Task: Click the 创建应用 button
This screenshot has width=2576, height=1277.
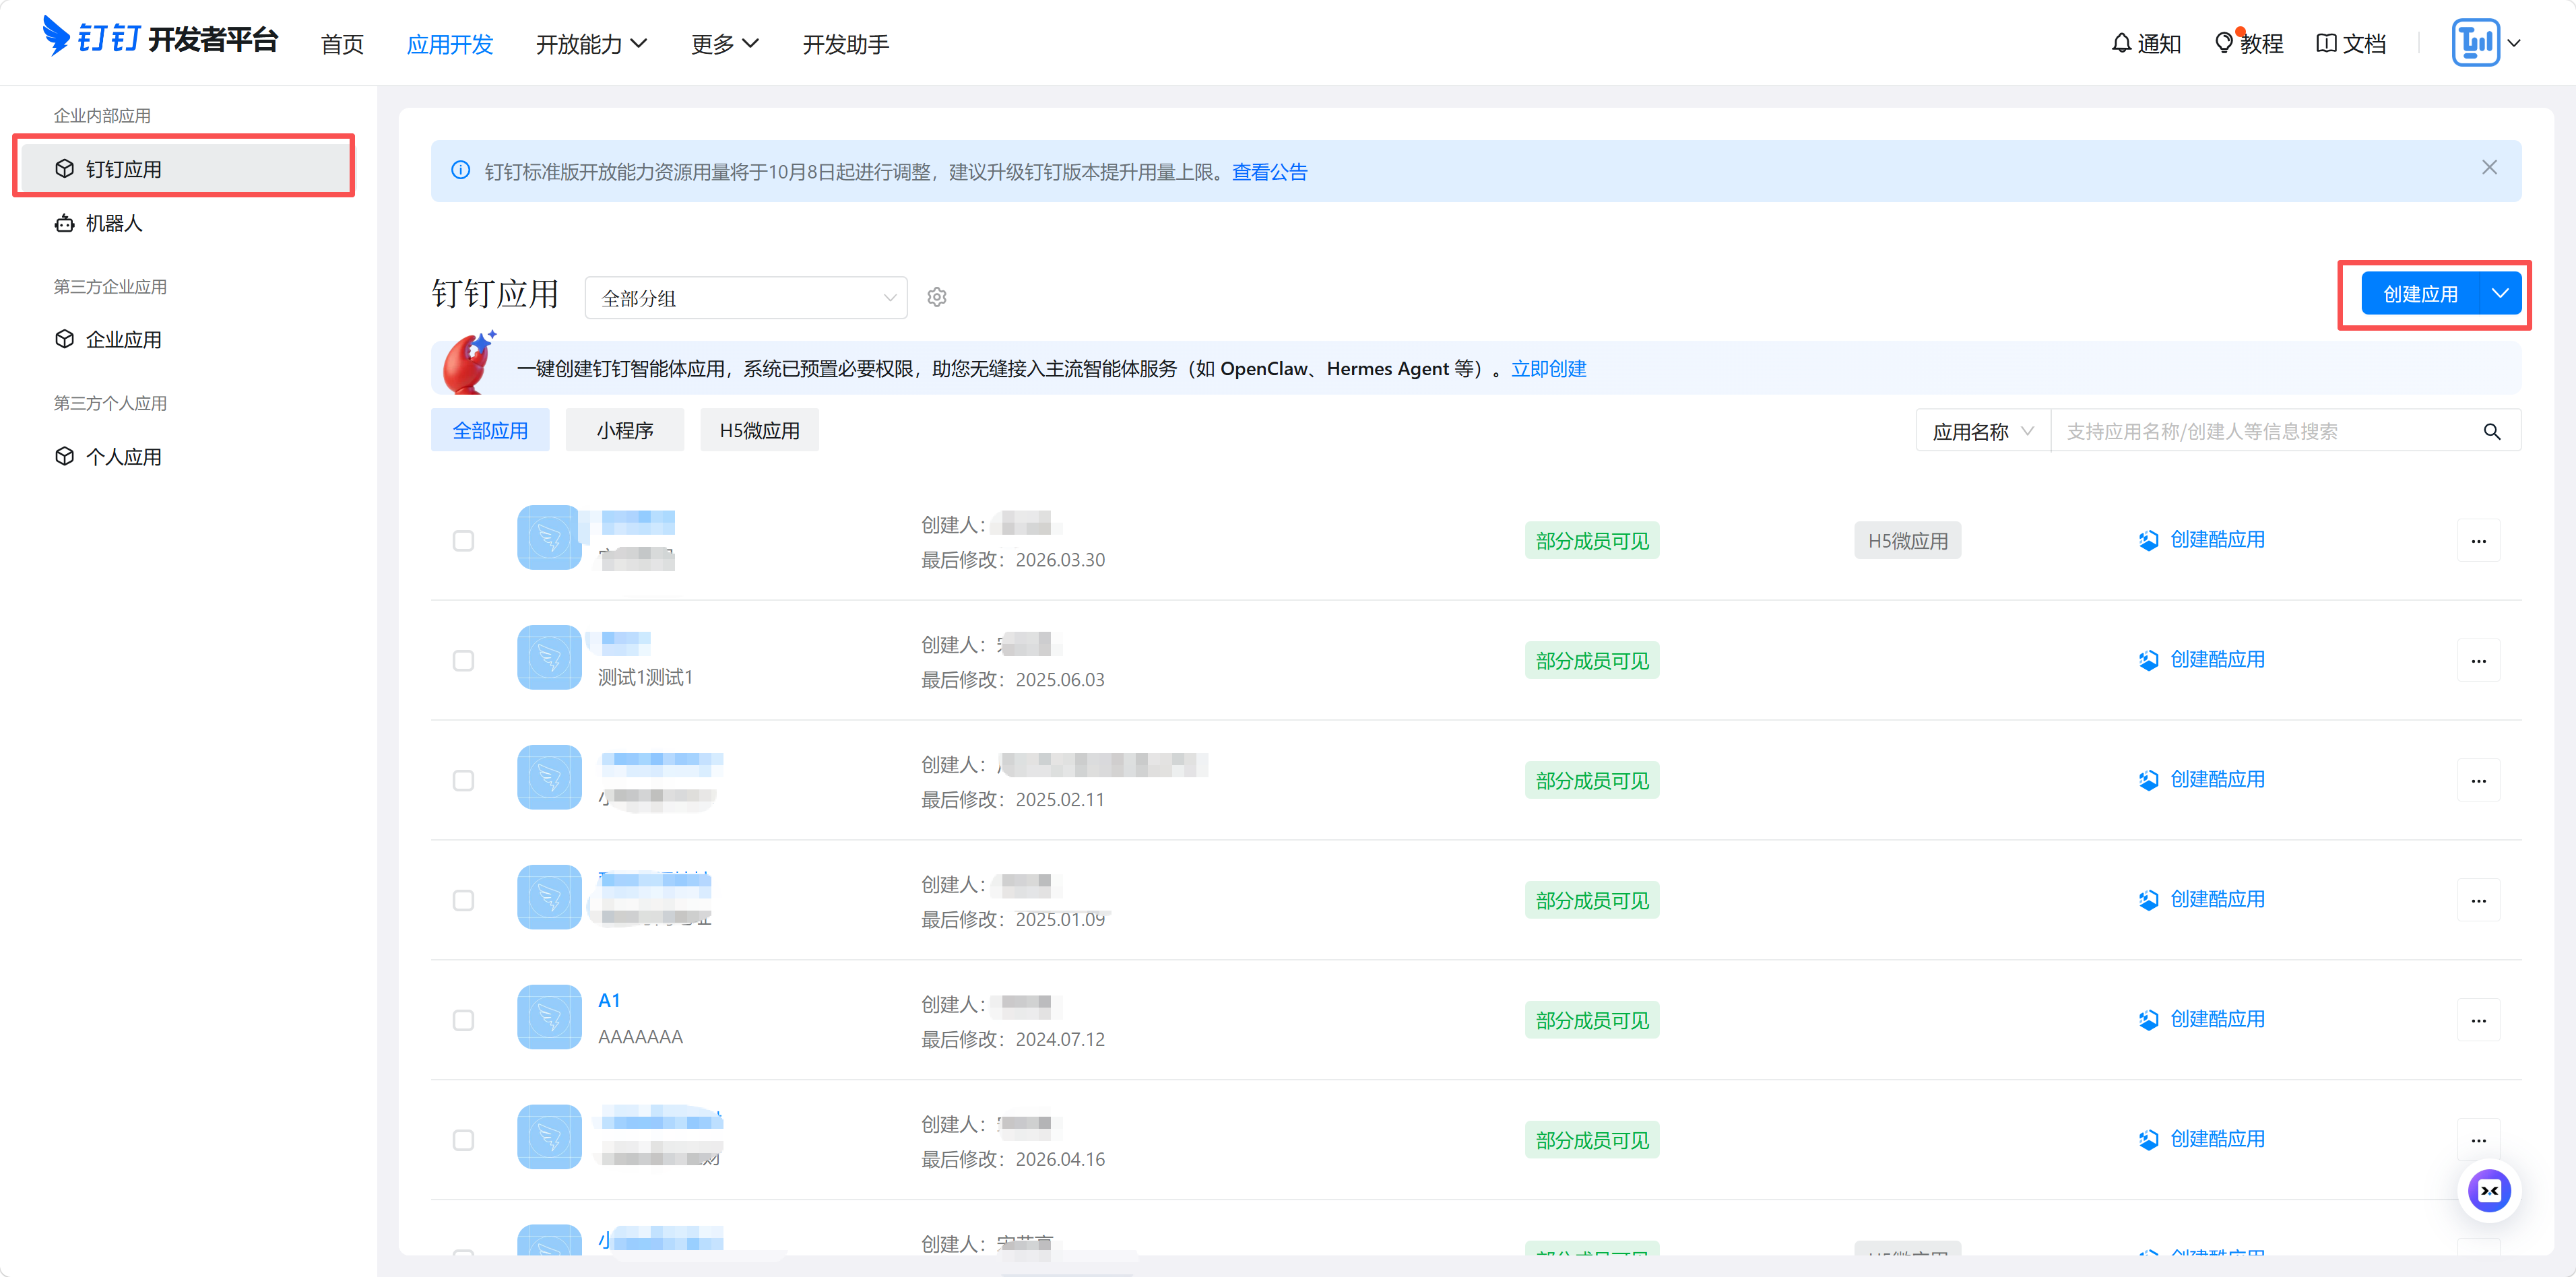Action: tap(2420, 294)
